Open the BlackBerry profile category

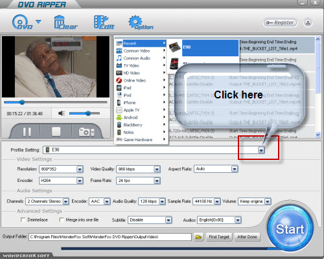141,125
